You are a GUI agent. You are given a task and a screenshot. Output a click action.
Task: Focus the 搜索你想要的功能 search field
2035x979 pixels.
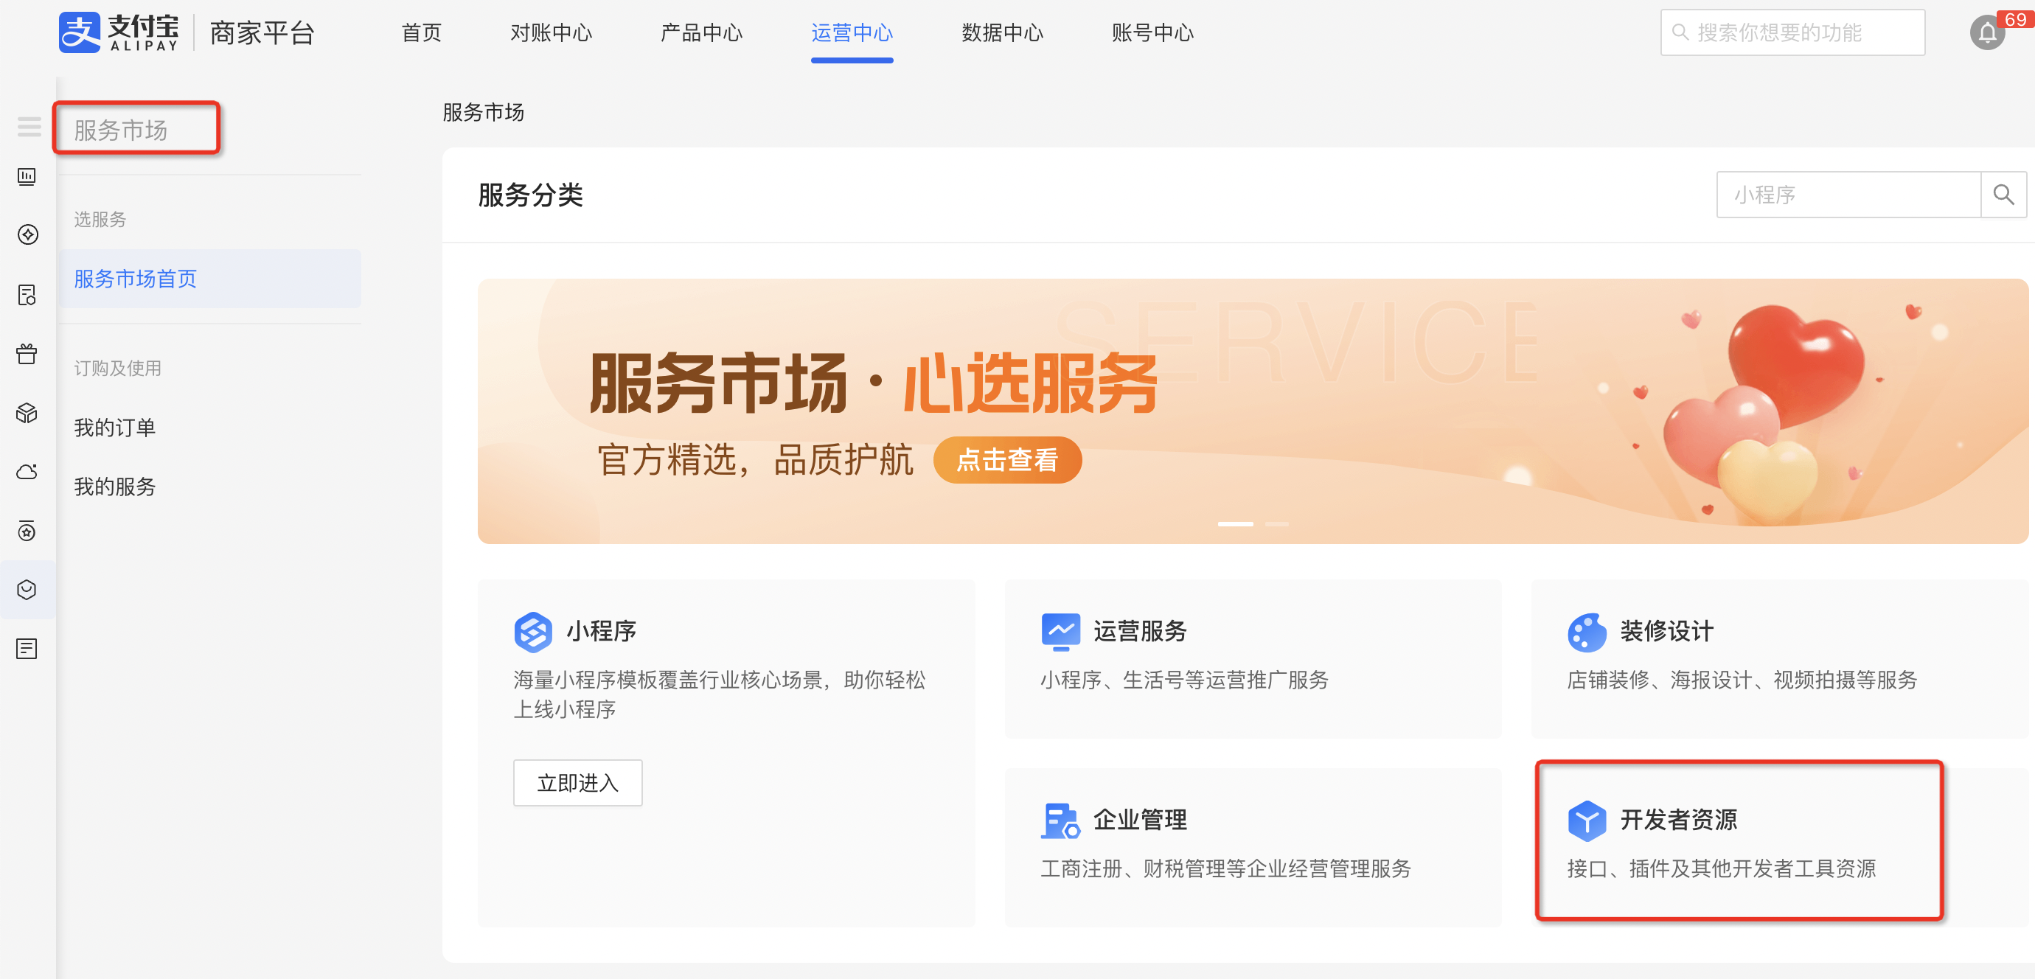(x=1792, y=33)
